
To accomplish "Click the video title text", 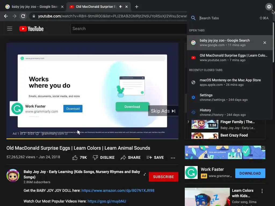I will coord(78,148).
